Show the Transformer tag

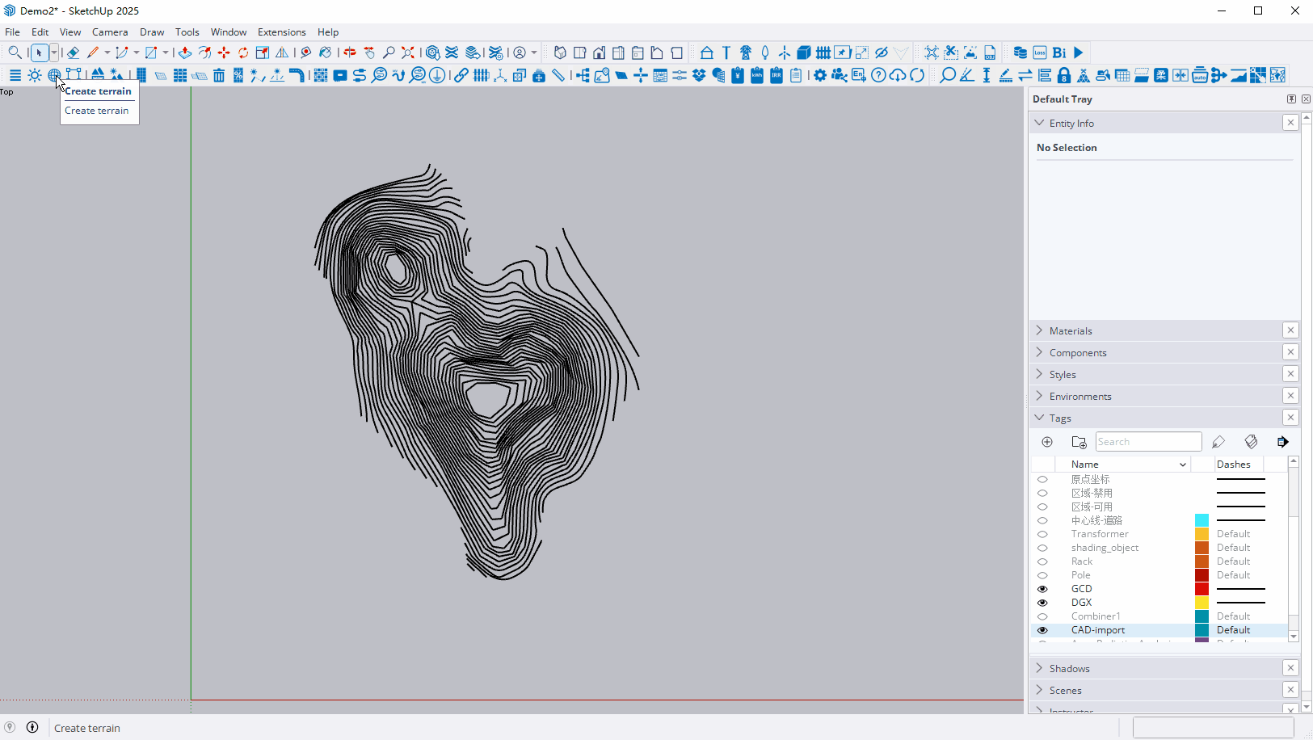tap(1042, 534)
